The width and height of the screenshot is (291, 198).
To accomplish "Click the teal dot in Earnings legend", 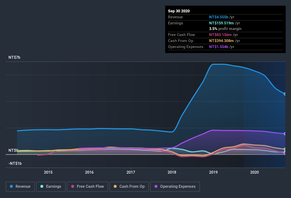I will tap(42, 186).
